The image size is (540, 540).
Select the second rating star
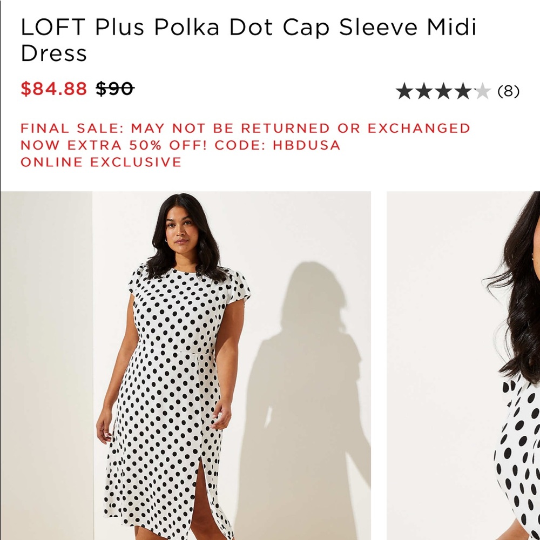pyautogui.click(x=424, y=91)
